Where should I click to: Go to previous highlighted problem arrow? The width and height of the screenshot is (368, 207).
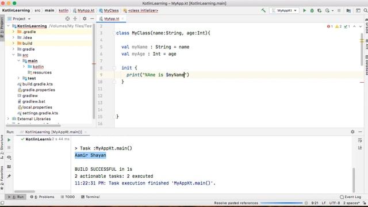click(x=354, y=26)
